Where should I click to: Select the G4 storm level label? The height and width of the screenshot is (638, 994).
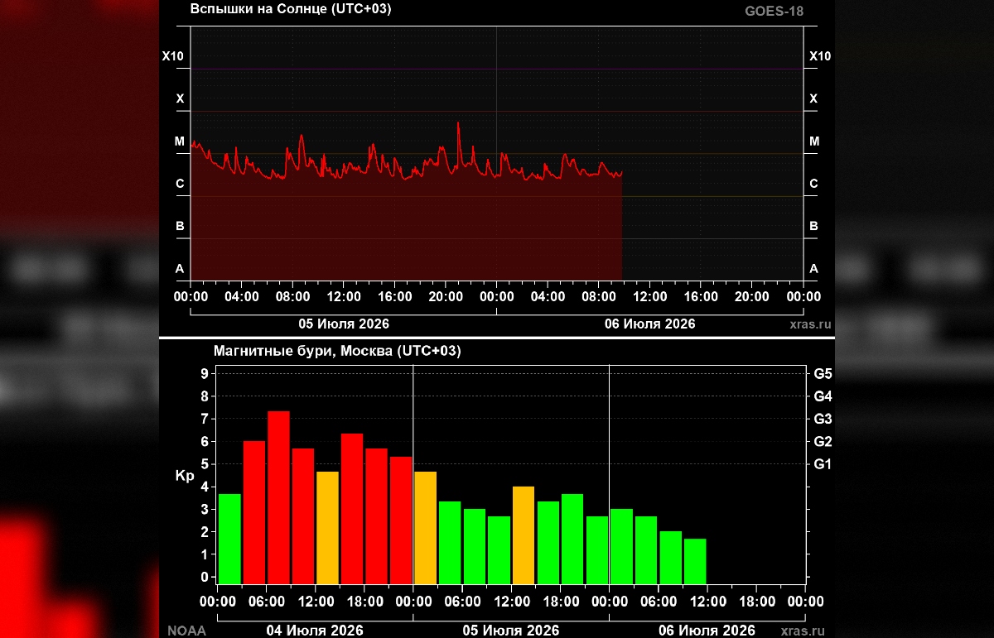coord(823,396)
